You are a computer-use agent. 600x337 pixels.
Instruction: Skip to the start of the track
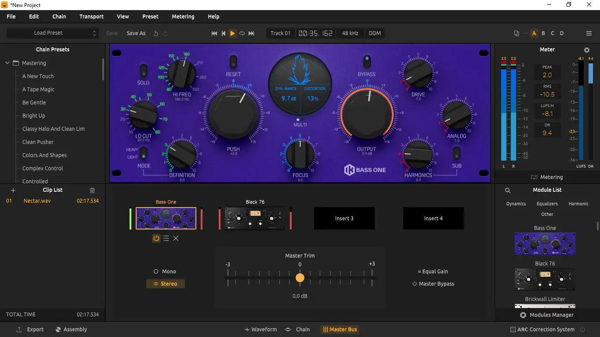click(x=214, y=33)
